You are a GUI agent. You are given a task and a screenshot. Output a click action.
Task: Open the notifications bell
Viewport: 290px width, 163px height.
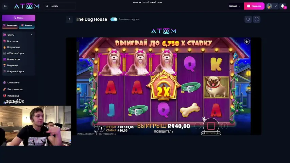coord(283,6)
